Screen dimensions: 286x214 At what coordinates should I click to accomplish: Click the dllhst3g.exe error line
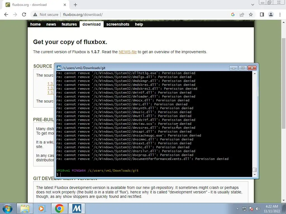(126, 73)
